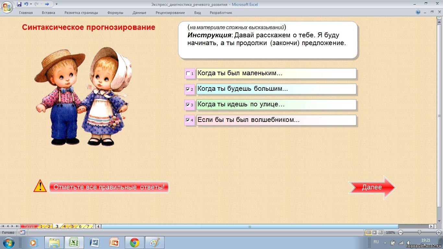443x249 pixels.
Task: Click the zoom slider handle
Action: click(x=420, y=232)
